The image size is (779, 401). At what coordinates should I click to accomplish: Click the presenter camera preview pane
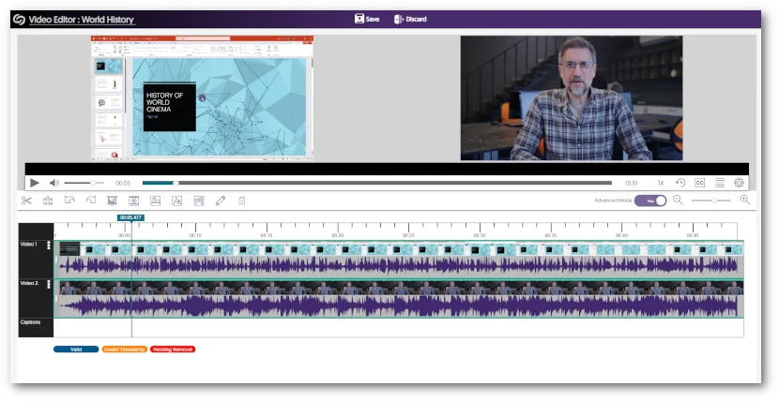click(x=572, y=97)
